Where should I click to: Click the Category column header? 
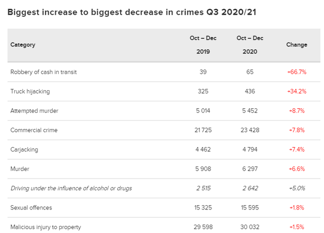point(23,45)
